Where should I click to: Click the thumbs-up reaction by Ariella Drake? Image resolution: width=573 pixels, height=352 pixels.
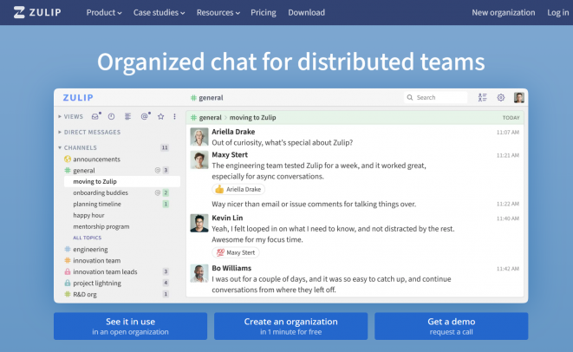(x=238, y=189)
